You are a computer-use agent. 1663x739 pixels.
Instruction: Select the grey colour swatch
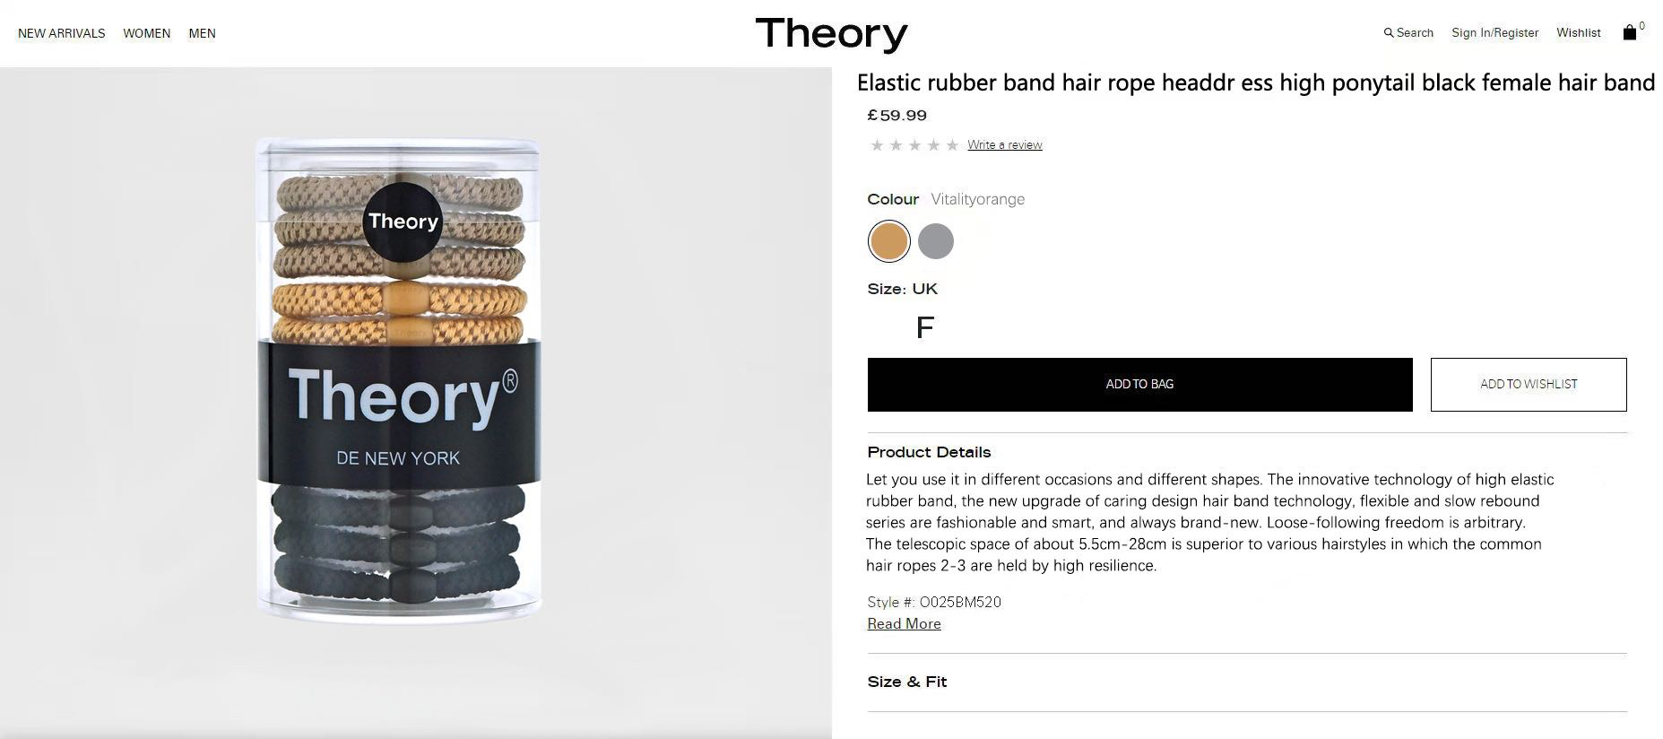[936, 241]
